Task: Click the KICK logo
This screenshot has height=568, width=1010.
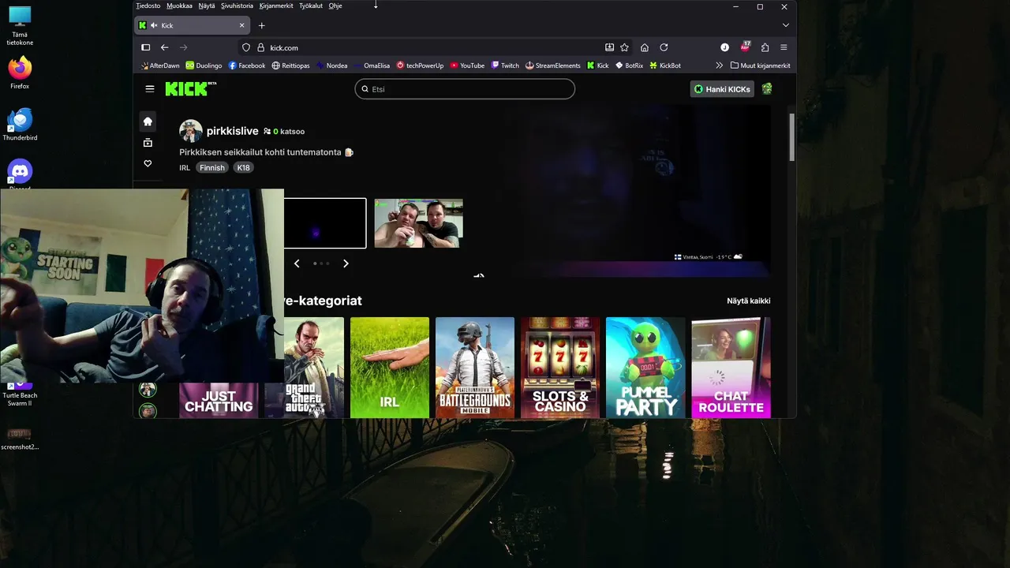Action: [x=190, y=88]
